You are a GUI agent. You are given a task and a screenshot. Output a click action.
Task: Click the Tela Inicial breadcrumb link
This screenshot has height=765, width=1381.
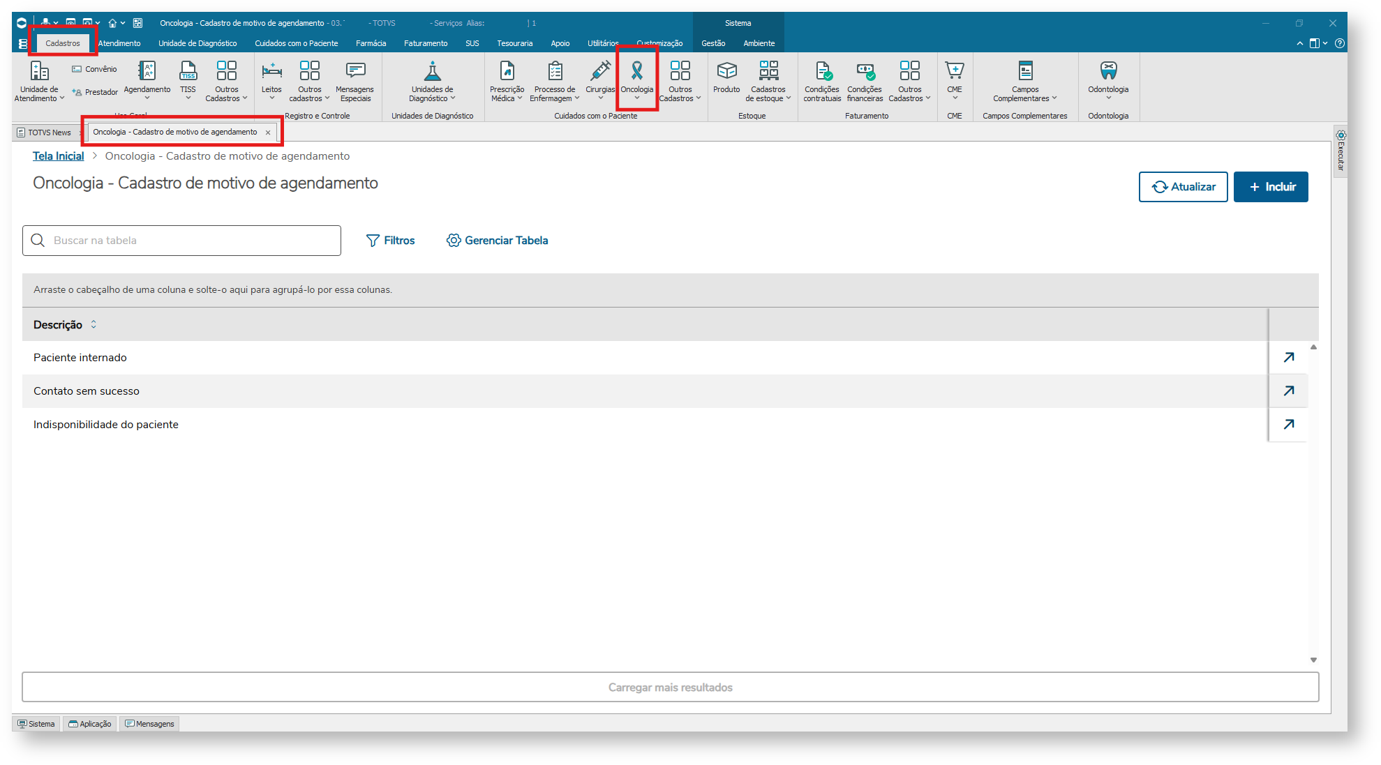pos(58,156)
